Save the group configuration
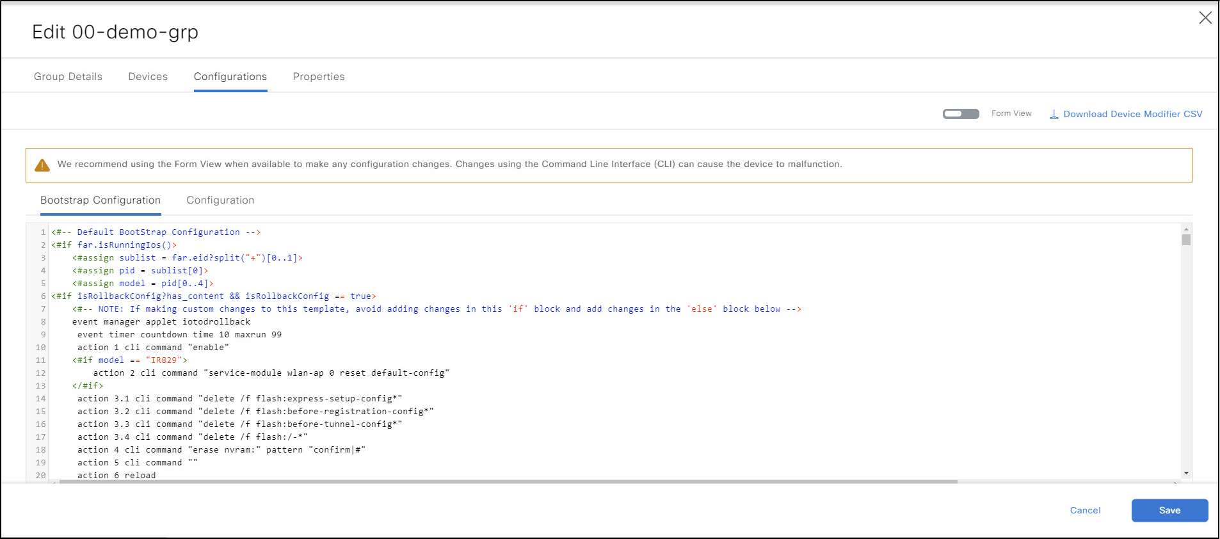1220x539 pixels. pos(1169,510)
